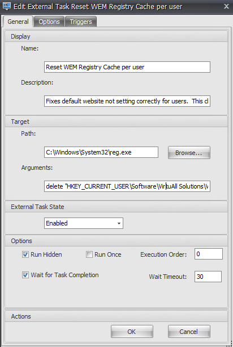233x347 pixels.
Task: Click the Arguments field with the delete command
Action: 127,186
